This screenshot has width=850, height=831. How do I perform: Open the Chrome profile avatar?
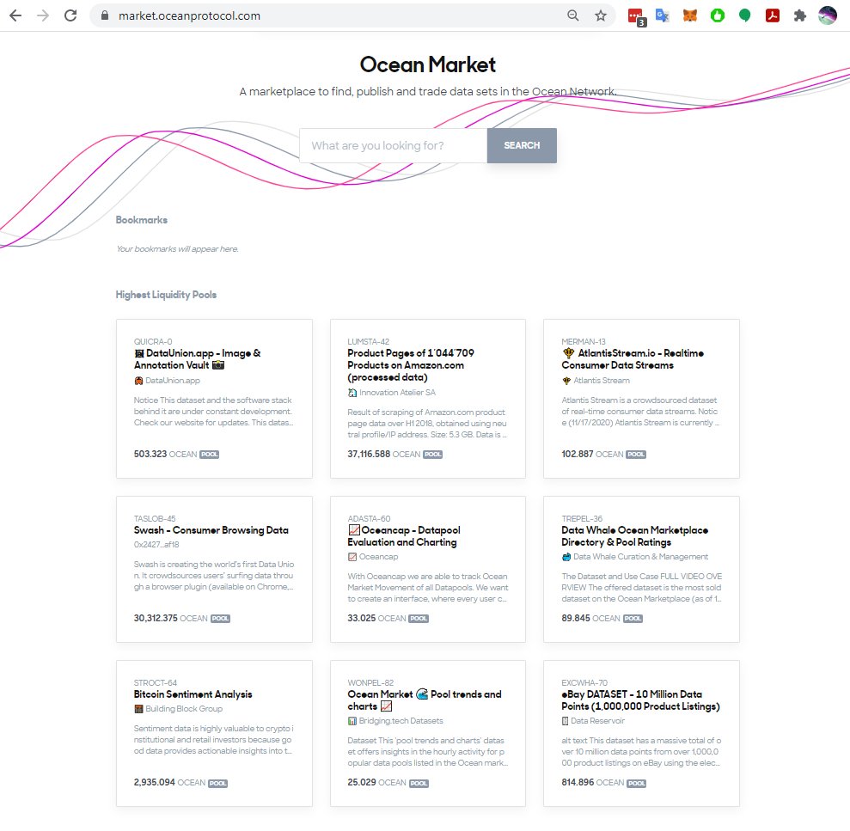pos(828,15)
